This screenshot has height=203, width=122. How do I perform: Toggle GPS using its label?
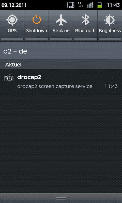(x=12, y=31)
